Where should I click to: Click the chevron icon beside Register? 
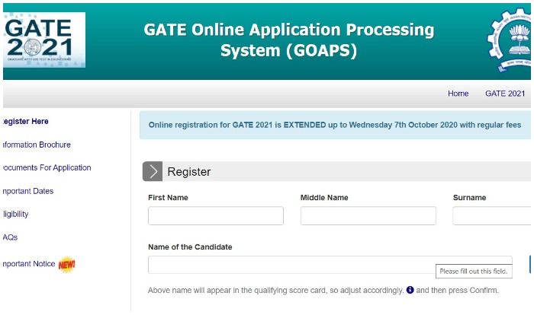153,172
